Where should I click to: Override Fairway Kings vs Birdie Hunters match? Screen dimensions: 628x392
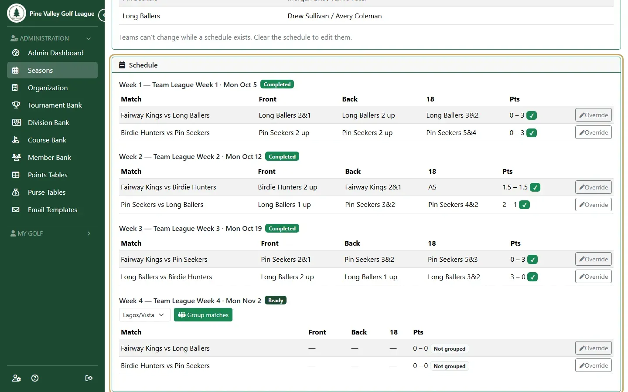tap(594, 187)
